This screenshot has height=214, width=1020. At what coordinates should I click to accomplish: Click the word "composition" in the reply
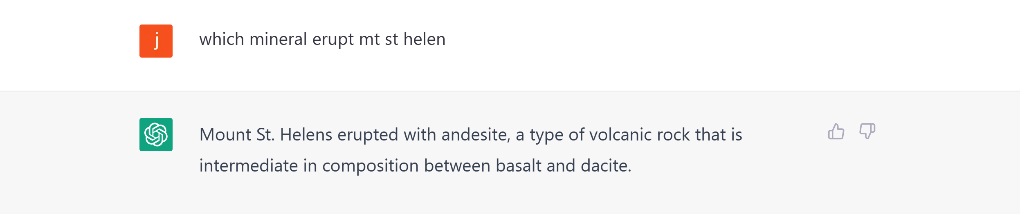click(370, 166)
